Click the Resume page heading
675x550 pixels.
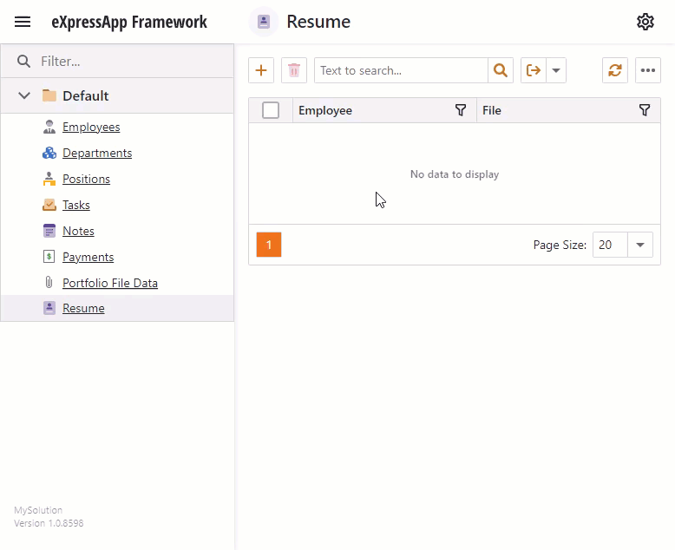pyautogui.click(x=318, y=22)
